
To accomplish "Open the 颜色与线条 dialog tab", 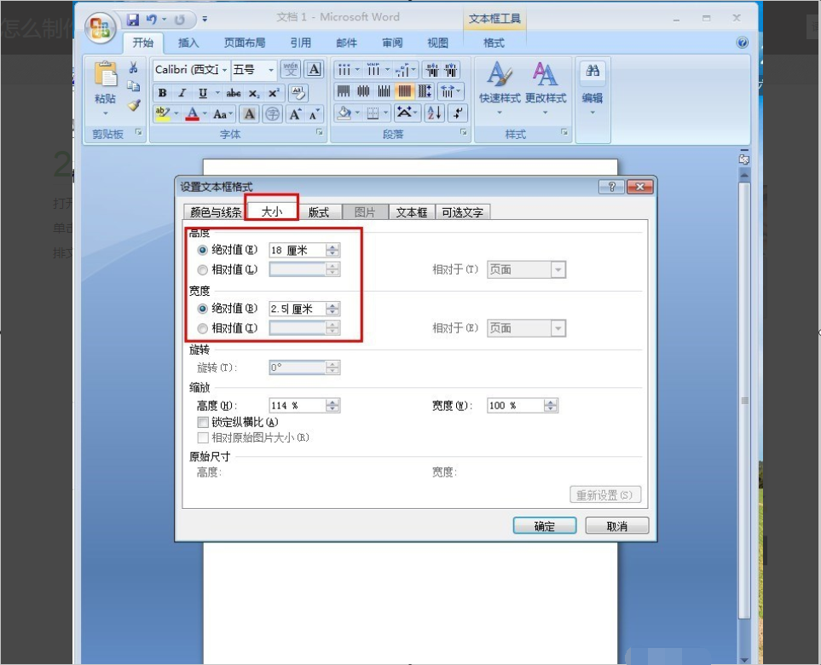I will point(215,212).
